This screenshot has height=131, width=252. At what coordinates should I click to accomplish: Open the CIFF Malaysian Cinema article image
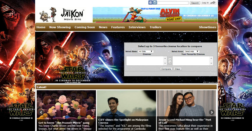127,103
